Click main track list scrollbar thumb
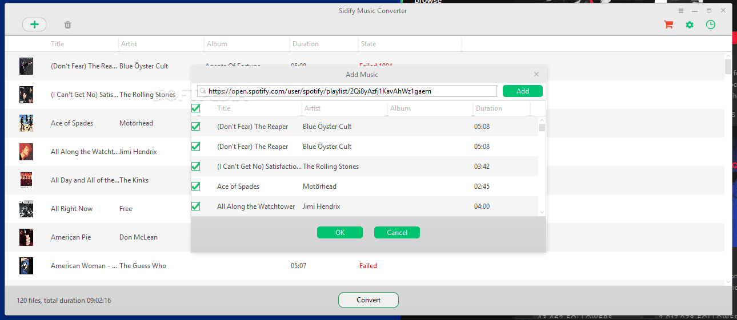 (728, 66)
